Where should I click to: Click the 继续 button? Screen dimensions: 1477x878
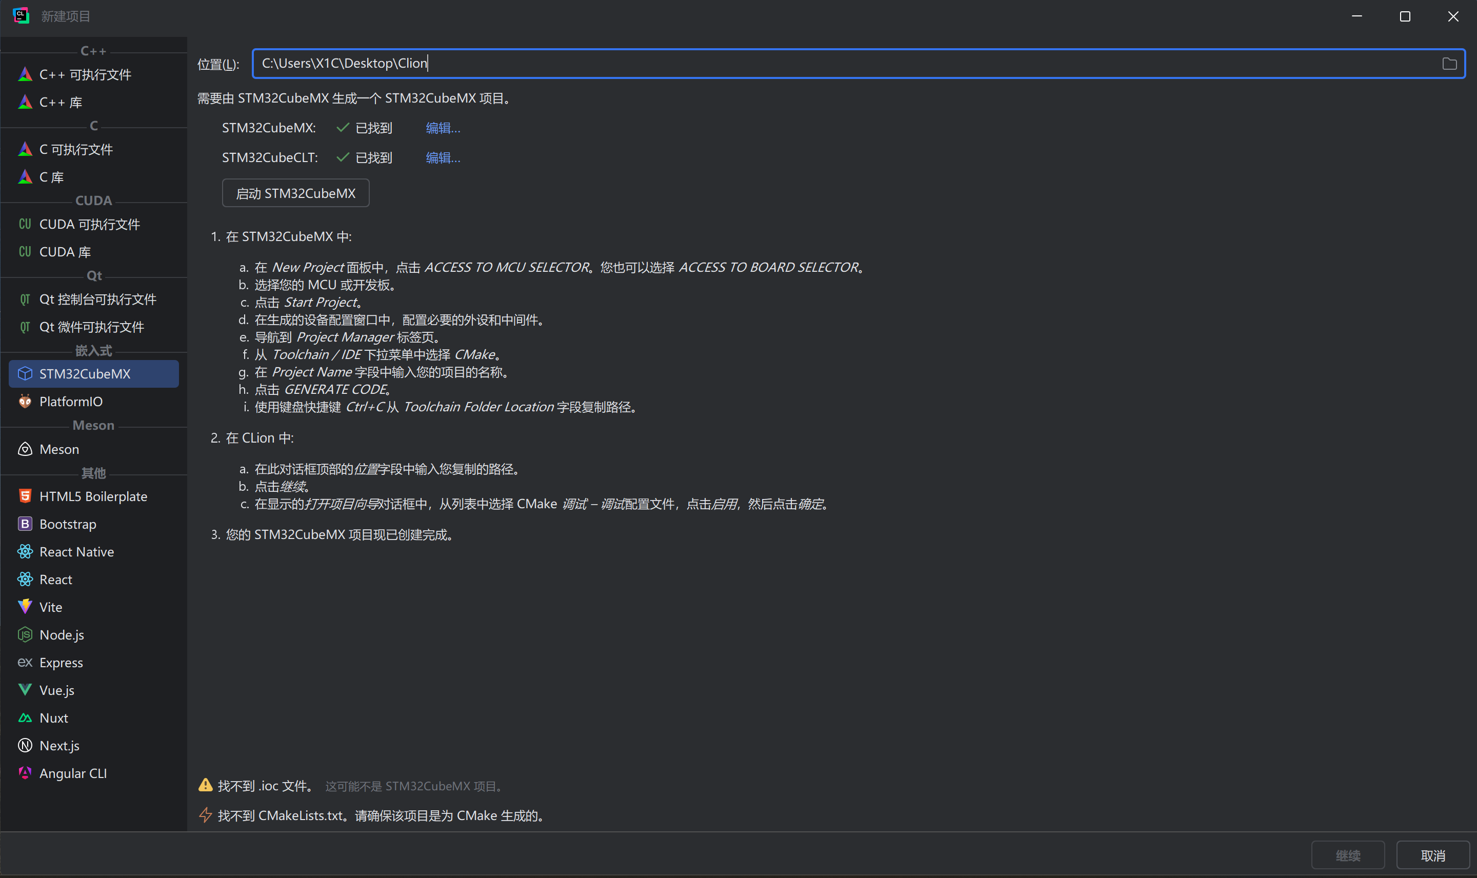click(x=1348, y=855)
